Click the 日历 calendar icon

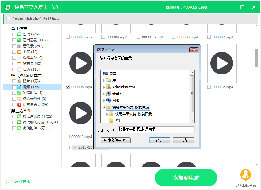19,69
